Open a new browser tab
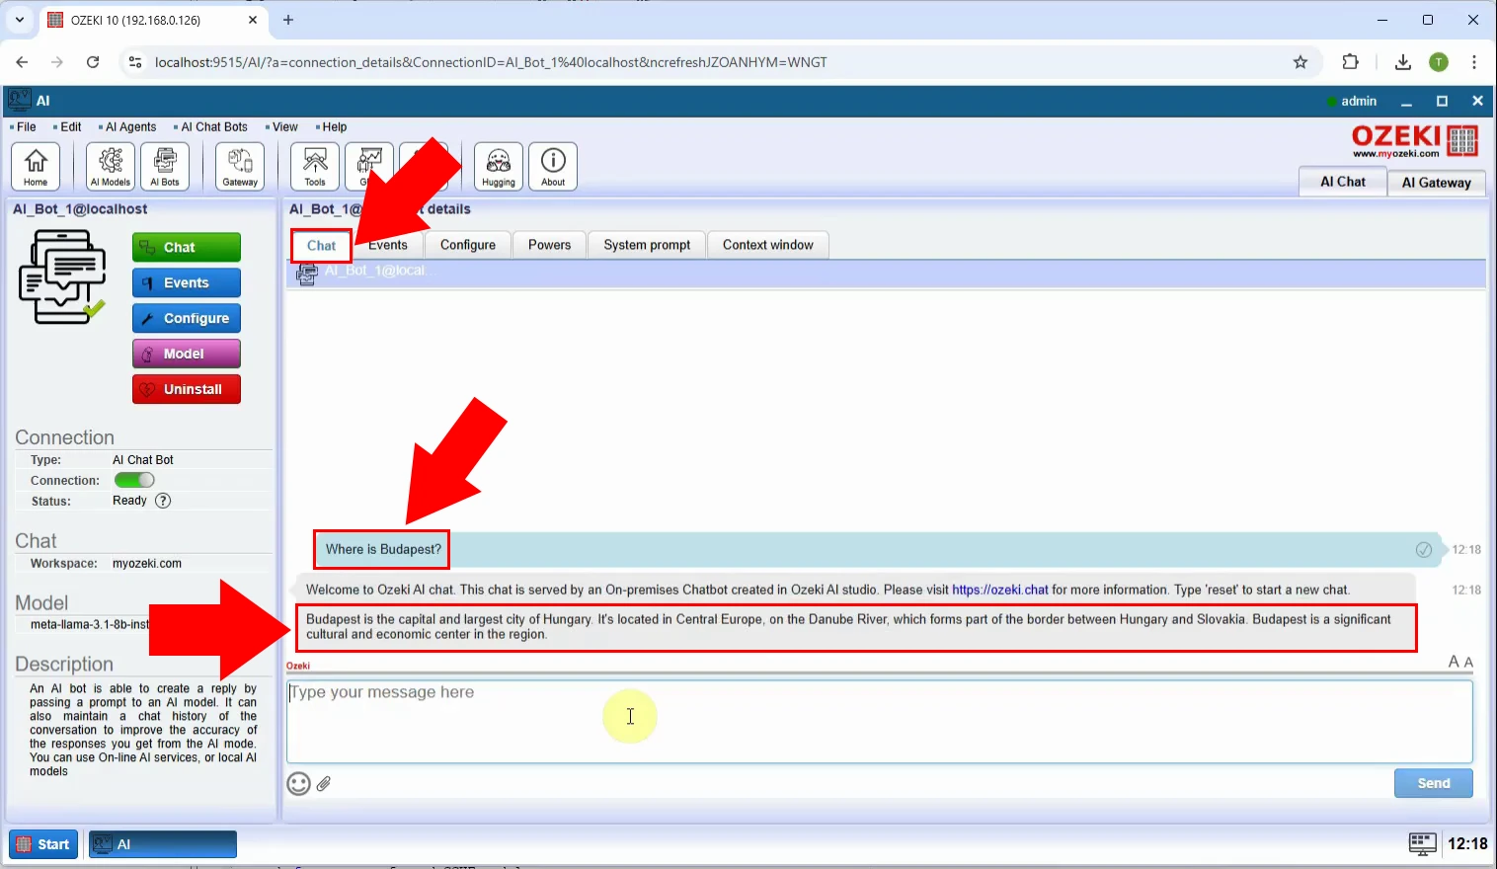 288,20
